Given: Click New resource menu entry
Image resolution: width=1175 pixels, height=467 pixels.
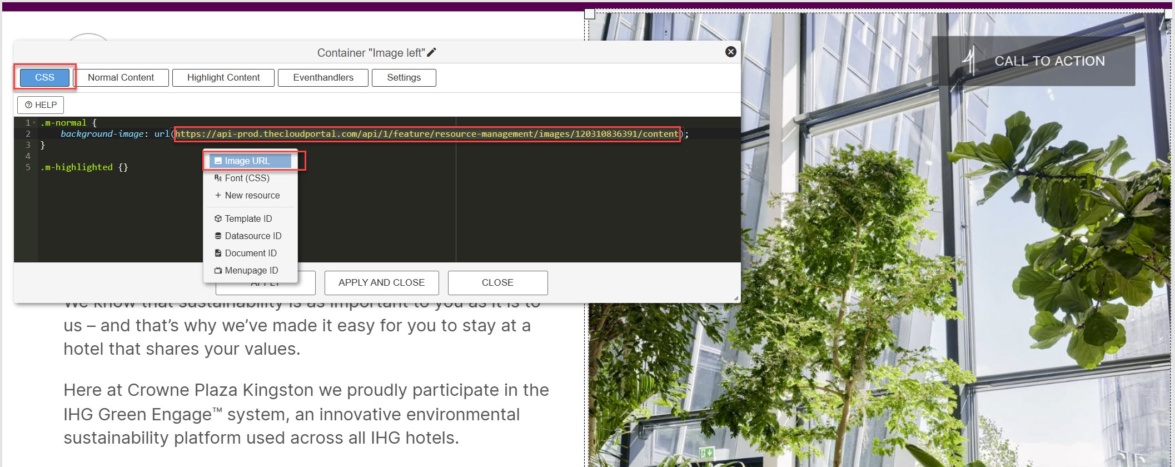Looking at the screenshot, I should tap(252, 196).
